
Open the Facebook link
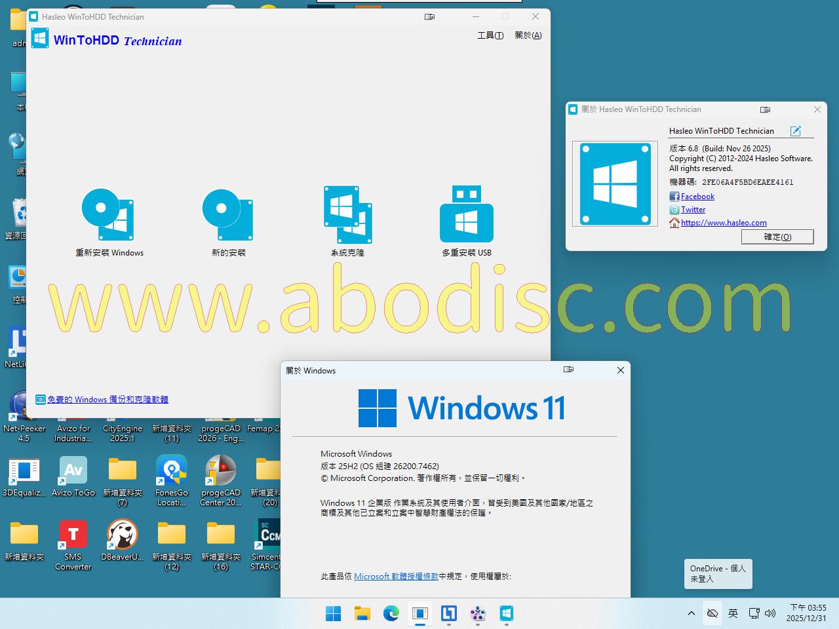[697, 197]
